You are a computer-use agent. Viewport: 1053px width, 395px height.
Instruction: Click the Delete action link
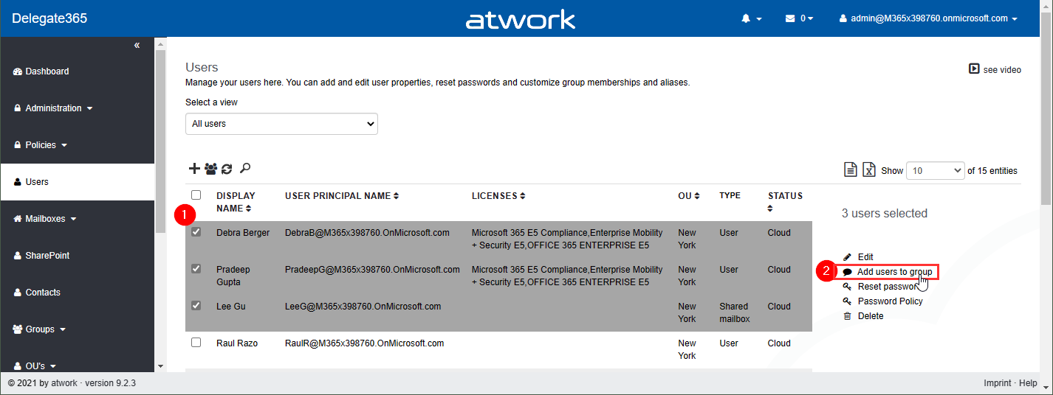click(x=870, y=316)
